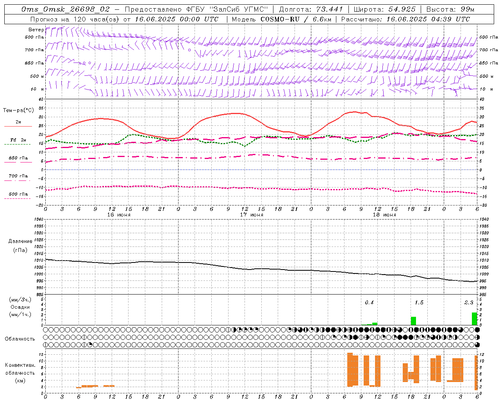Click the left 10 м wind level label
The image size is (500, 400).
pyautogui.click(x=37, y=89)
